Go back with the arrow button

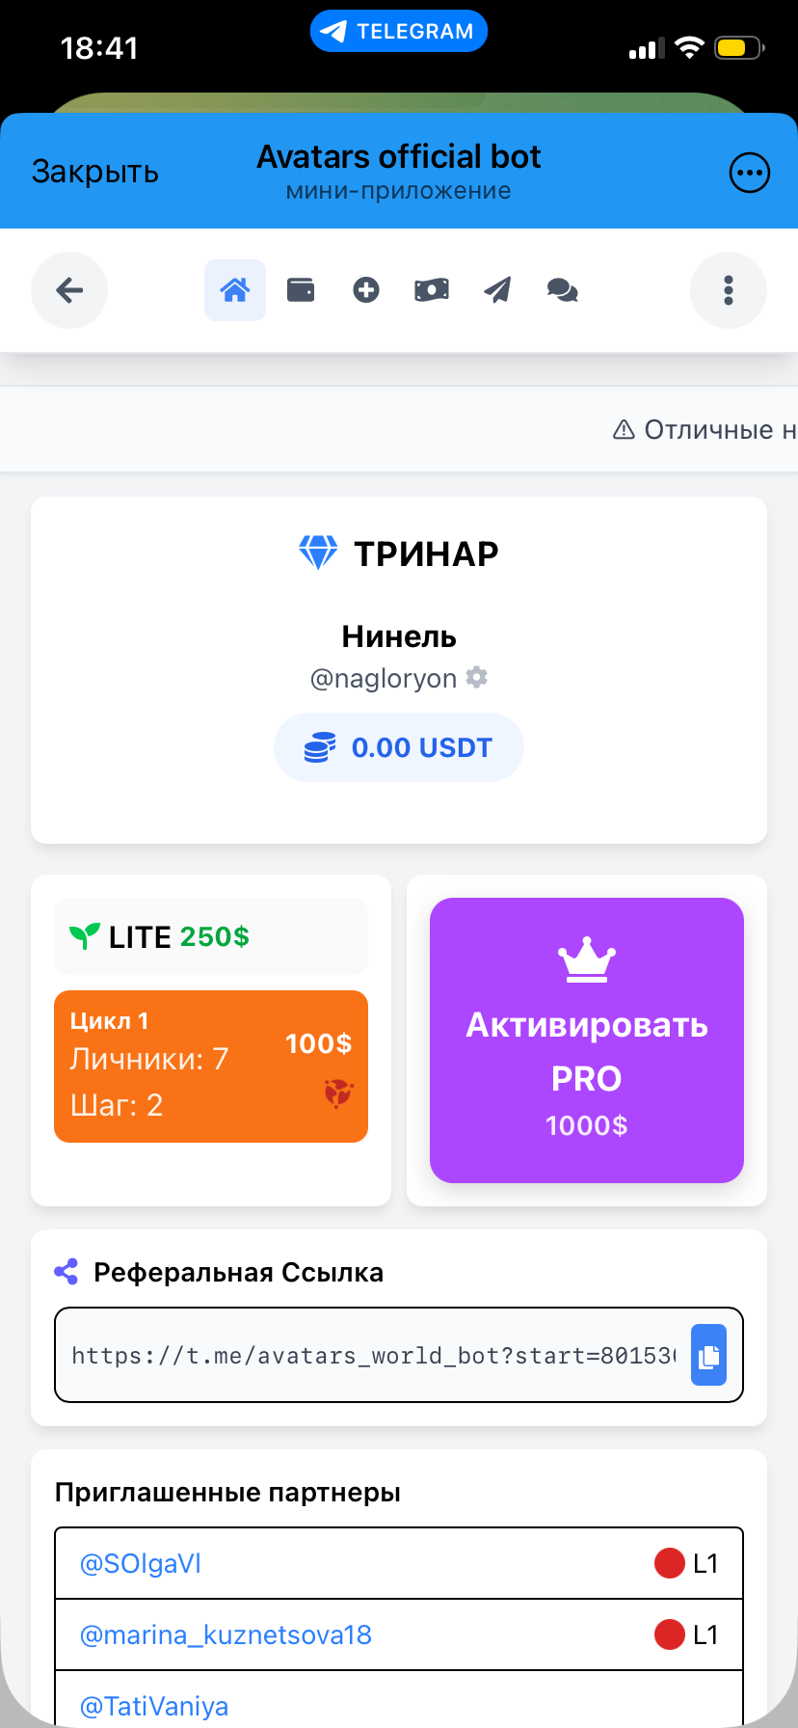click(69, 290)
